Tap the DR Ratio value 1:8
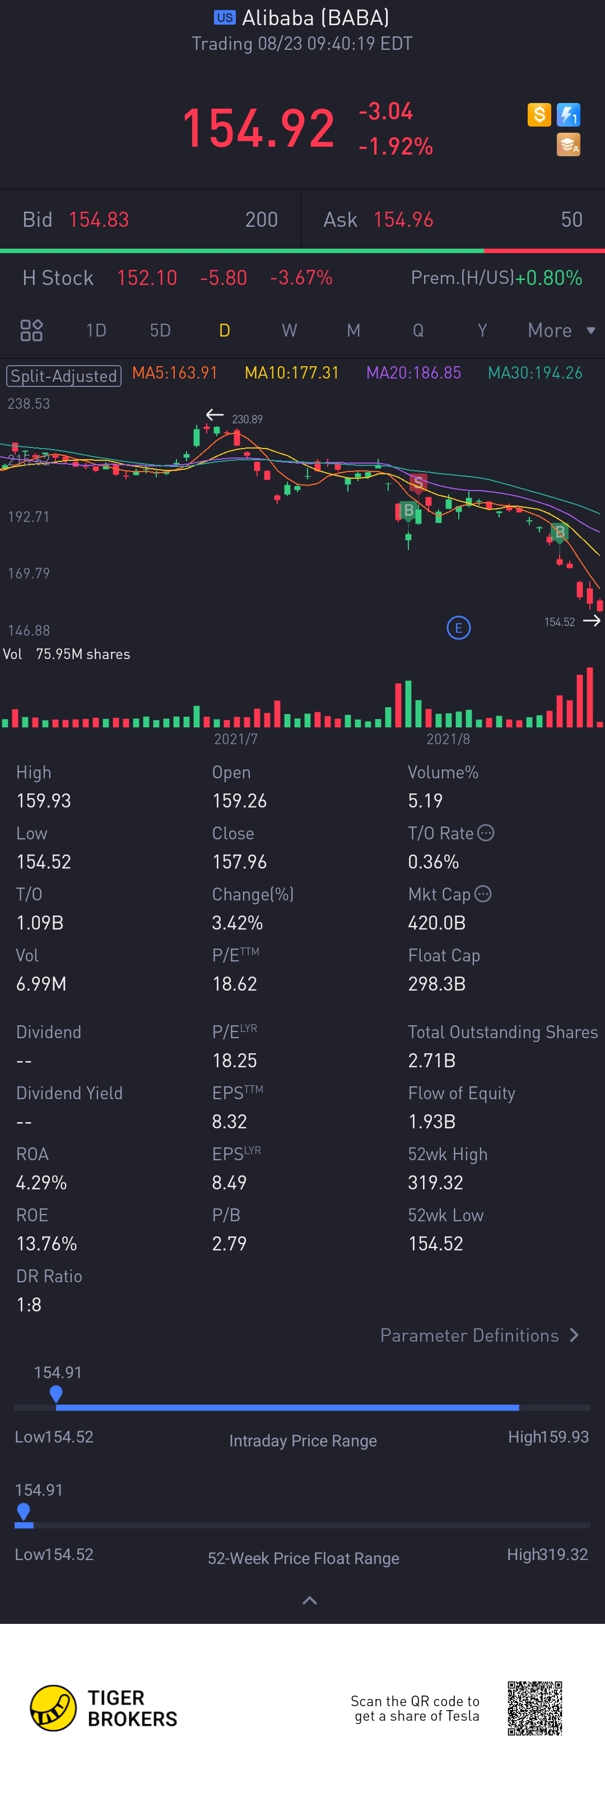The width and height of the screenshot is (605, 1793). click(29, 1305)
